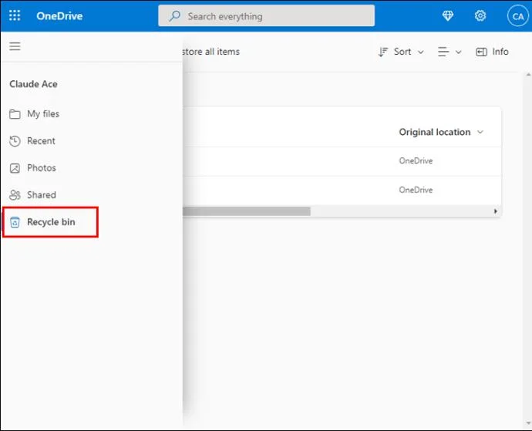This screenshot has width=532, height=431.
Task: Click the Sort arrows icon
Action: pyautogui.click(x=382, y=52)
